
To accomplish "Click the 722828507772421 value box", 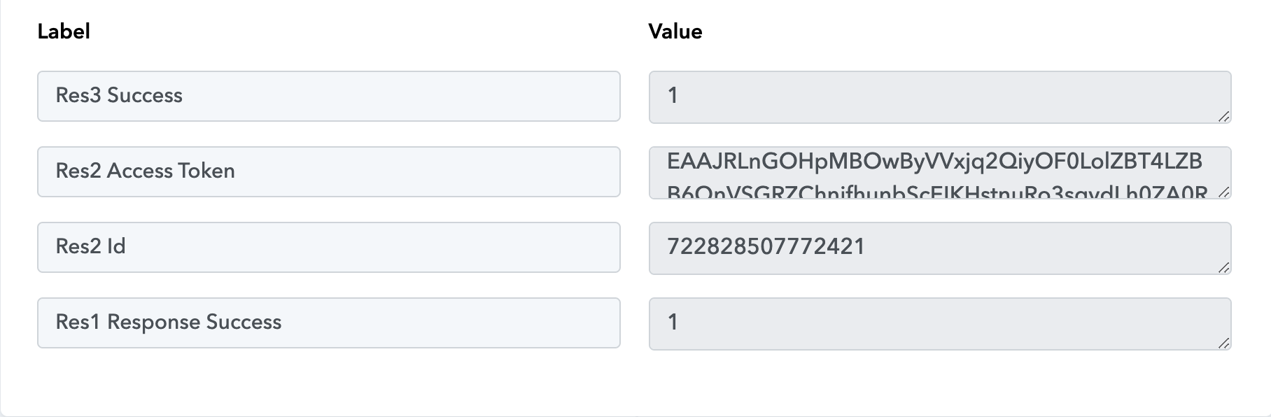I will pyautogui.click(x=940, y=248).
